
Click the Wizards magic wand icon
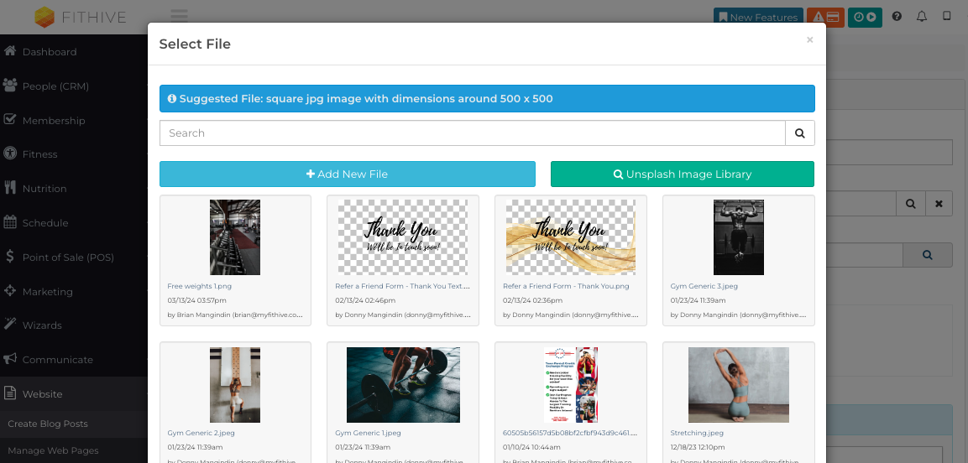(x=9, y=324)
